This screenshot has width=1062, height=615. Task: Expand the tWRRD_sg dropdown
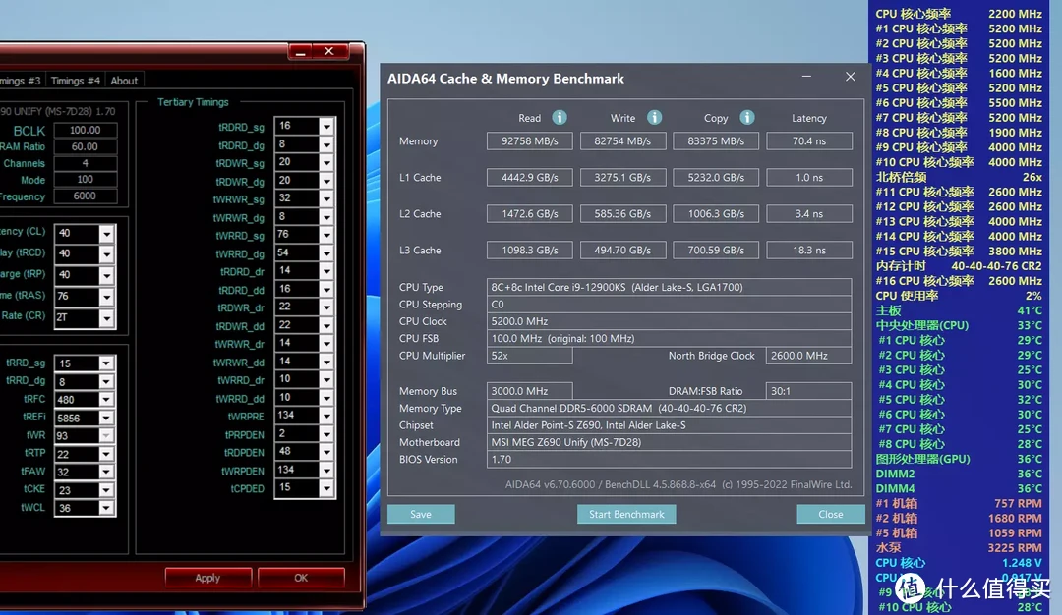pyautogui.click(x=326, y=236)
